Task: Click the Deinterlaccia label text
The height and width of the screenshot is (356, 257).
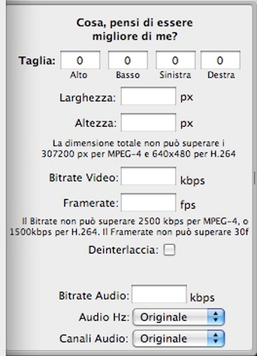Action: click(123, 250)
